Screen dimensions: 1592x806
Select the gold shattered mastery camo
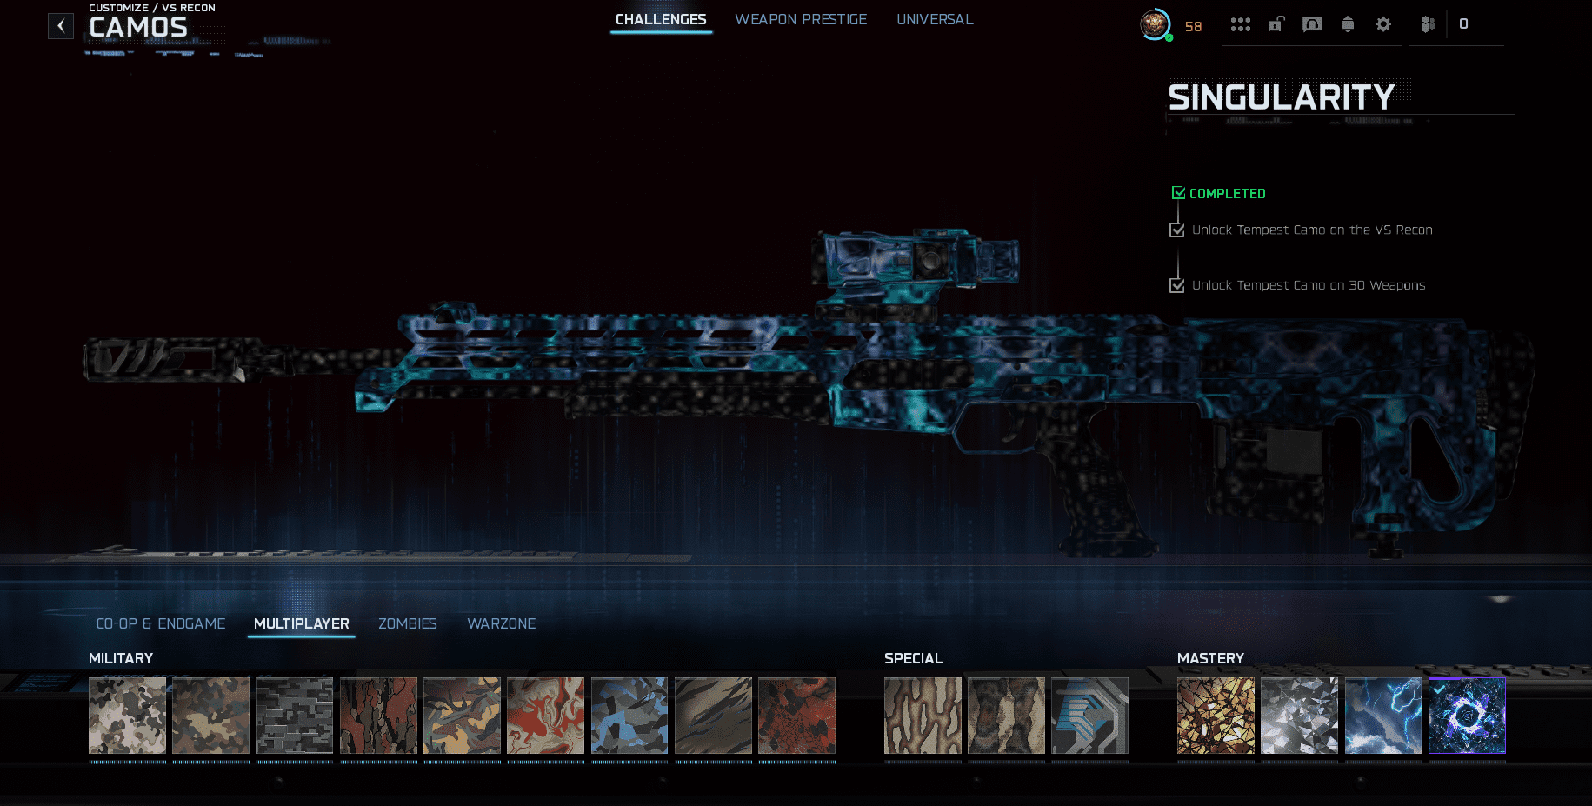1216,716
